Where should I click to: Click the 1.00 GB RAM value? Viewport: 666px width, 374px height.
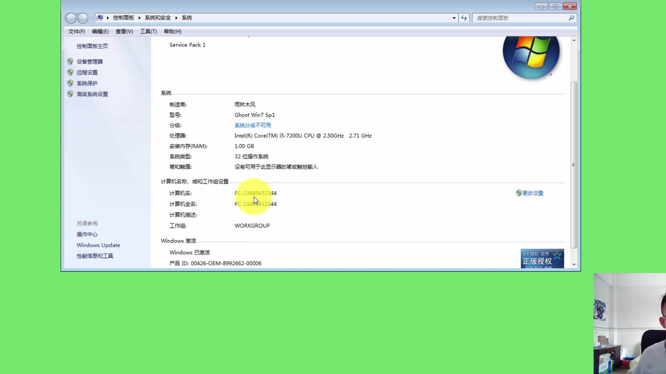pyautogui.click(x=244, y=146)
